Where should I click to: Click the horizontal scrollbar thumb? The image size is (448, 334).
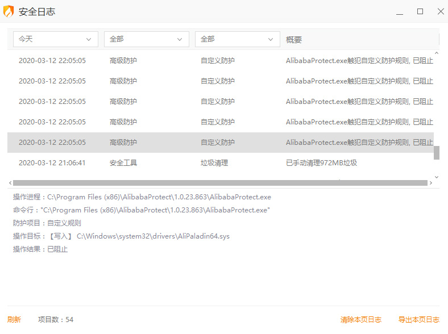[x=220, y=183]
